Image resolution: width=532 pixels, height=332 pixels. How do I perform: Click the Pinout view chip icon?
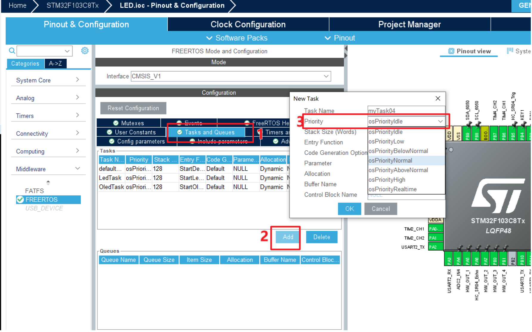[x=451, y=51]
